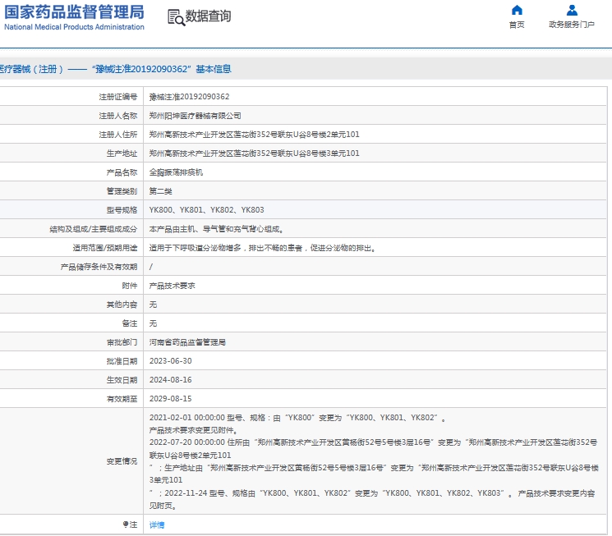
Task: Select product name 全胸振荡排痰机
Action: point(176,172)
